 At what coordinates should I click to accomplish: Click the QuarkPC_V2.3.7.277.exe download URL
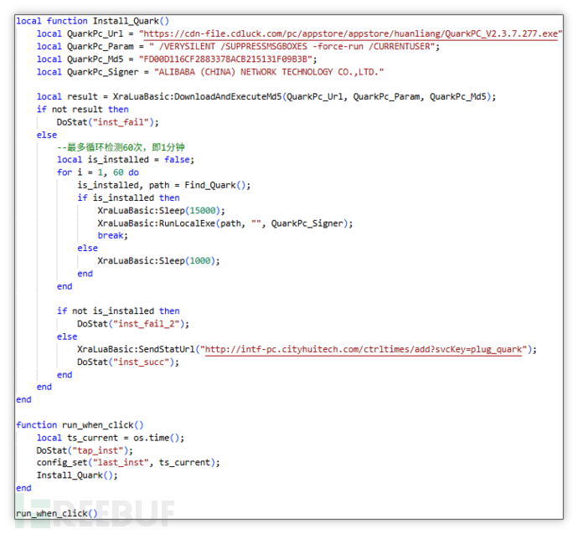pos(350,33)
